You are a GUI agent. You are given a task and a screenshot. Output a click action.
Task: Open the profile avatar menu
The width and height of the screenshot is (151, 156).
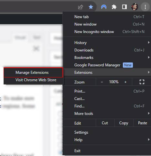135,7
